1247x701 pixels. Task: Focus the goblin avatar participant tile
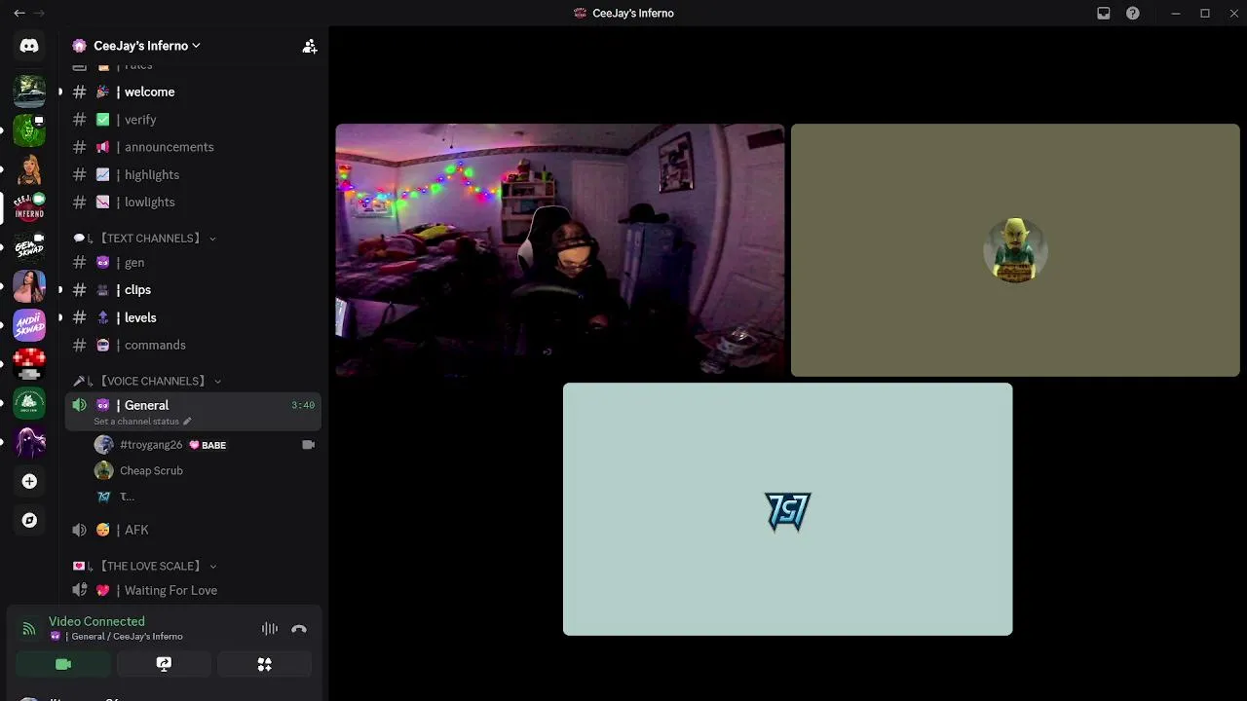[x=1015, y=250]
